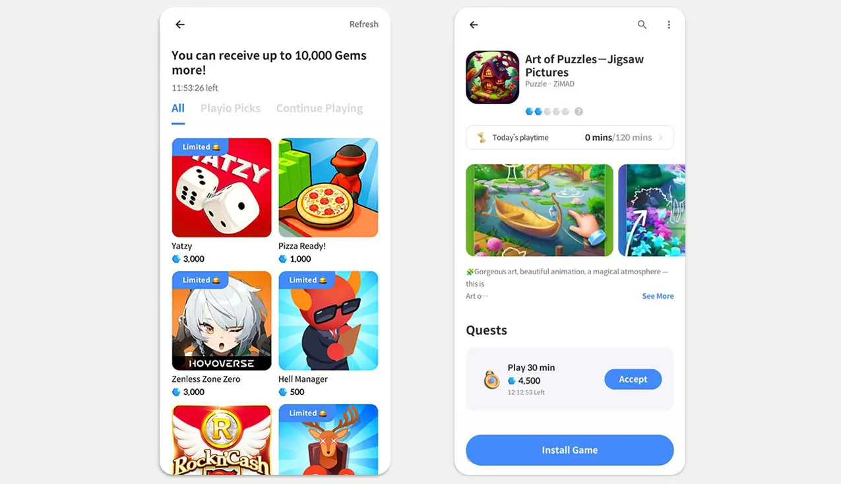Tap the gem rating help question mark
This screenshot has height=484, width=841.
(578, 111)
